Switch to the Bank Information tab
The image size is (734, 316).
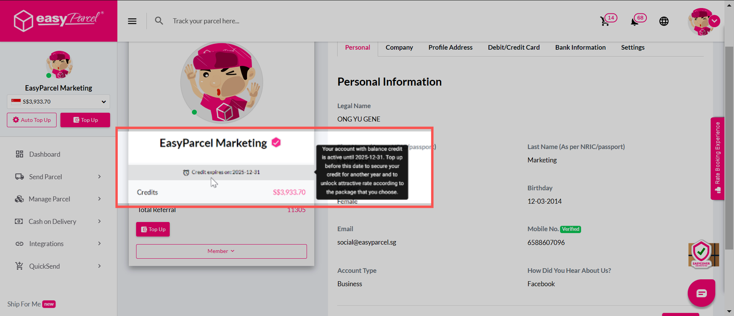coord(580,47)
